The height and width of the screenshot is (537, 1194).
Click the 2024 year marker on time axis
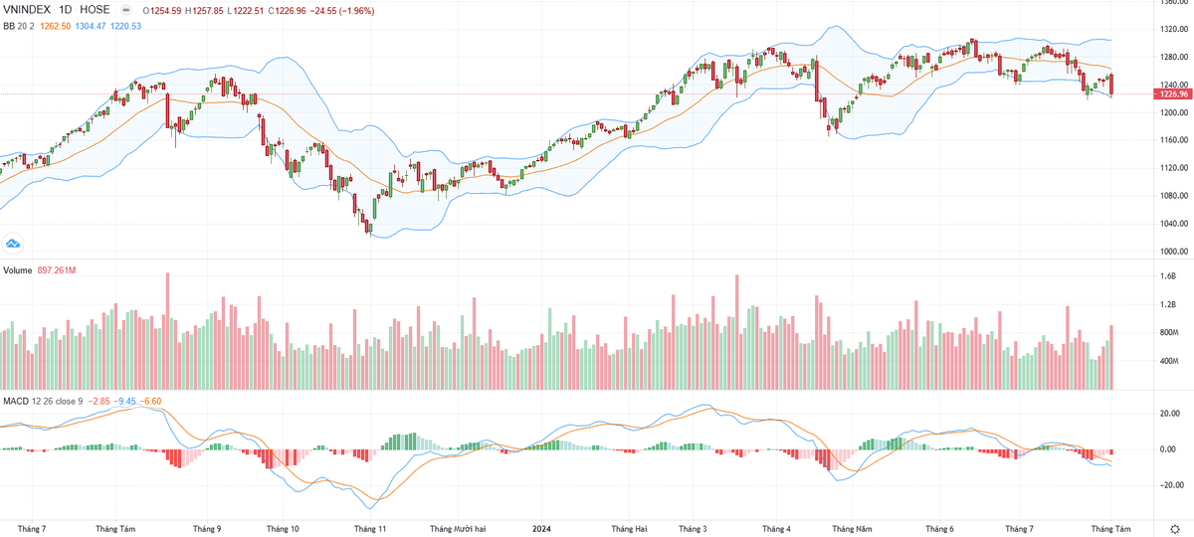tap(542, 529)
